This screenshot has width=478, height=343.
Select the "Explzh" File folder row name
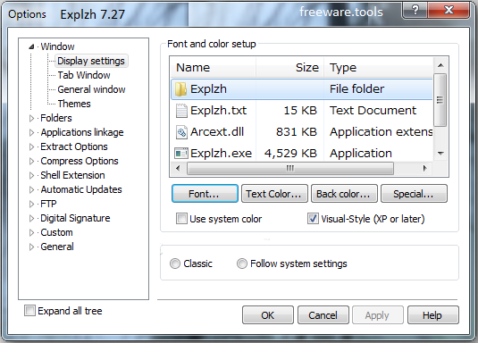point(208,89)
